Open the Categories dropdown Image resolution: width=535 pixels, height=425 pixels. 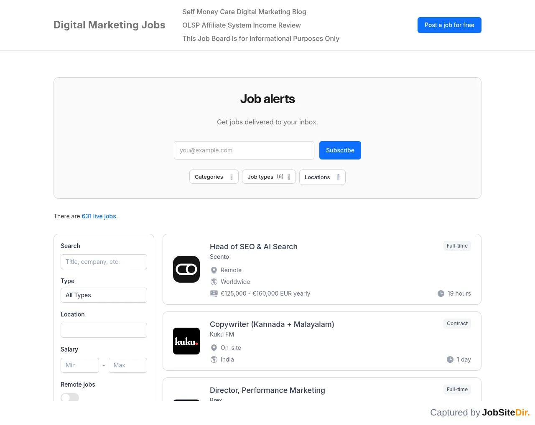(x=214, y=177)
